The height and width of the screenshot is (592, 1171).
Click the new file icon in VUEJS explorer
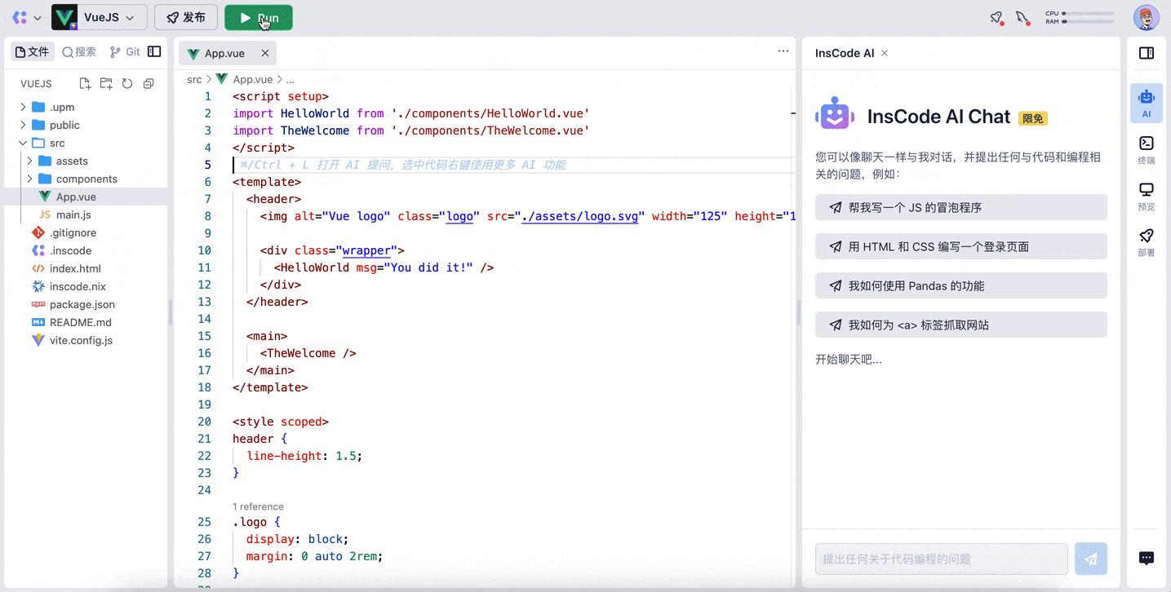(x=85, y=83)
